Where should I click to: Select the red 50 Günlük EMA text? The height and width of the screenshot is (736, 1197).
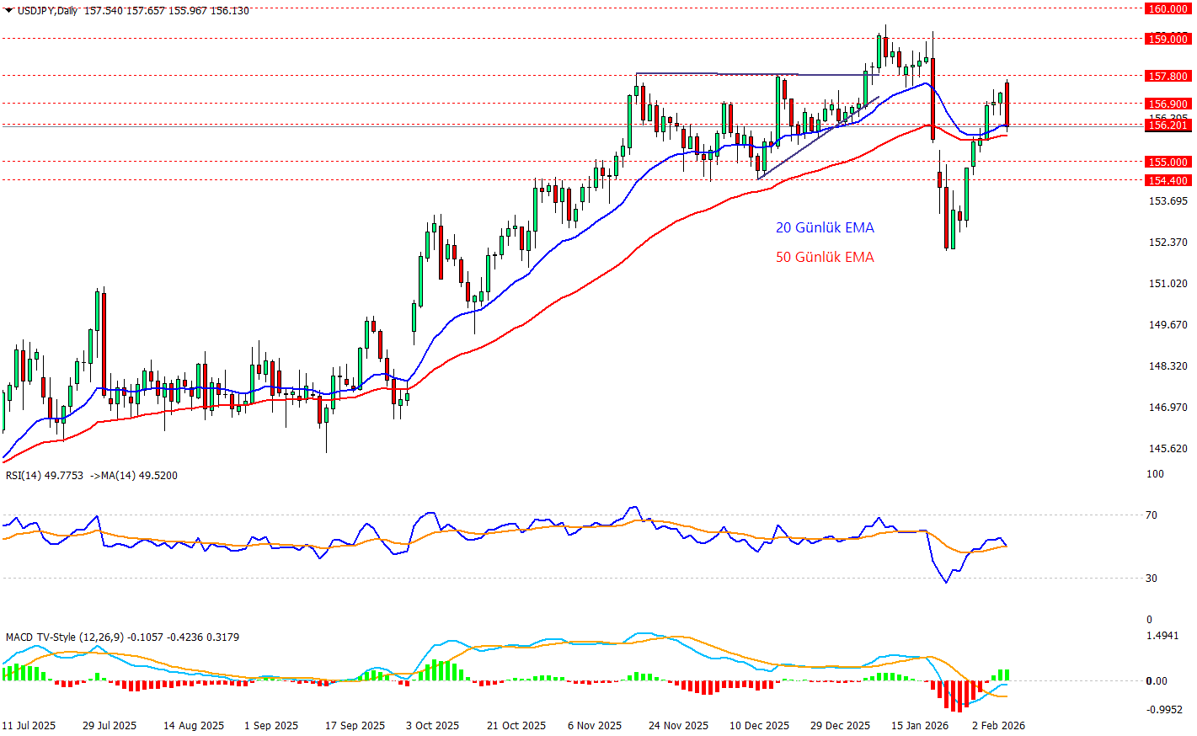tap(825, 257)
